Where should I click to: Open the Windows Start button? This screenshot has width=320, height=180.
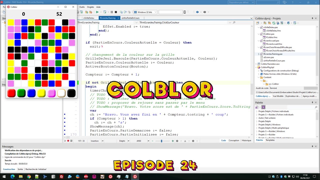(4, 176)
